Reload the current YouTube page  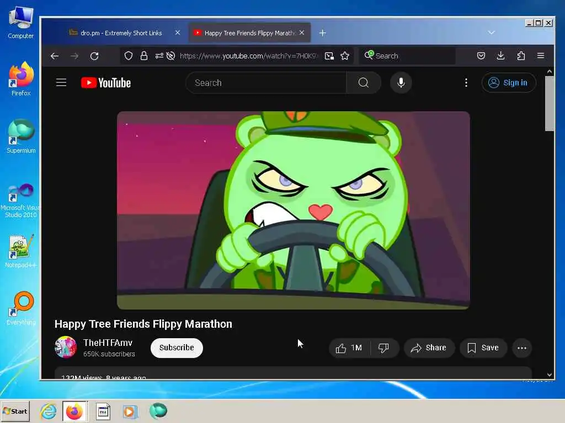coord(94,56)
